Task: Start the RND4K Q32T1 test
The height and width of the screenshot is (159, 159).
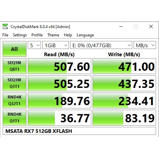Action: [x=15, y=100]
